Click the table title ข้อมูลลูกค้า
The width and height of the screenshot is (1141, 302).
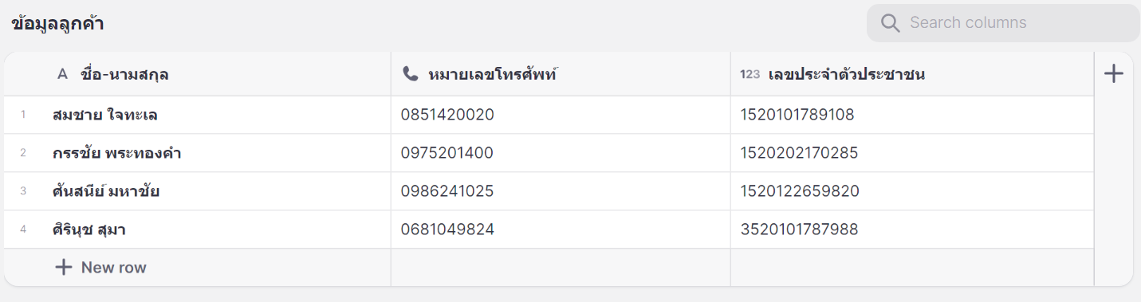(57, 23)
